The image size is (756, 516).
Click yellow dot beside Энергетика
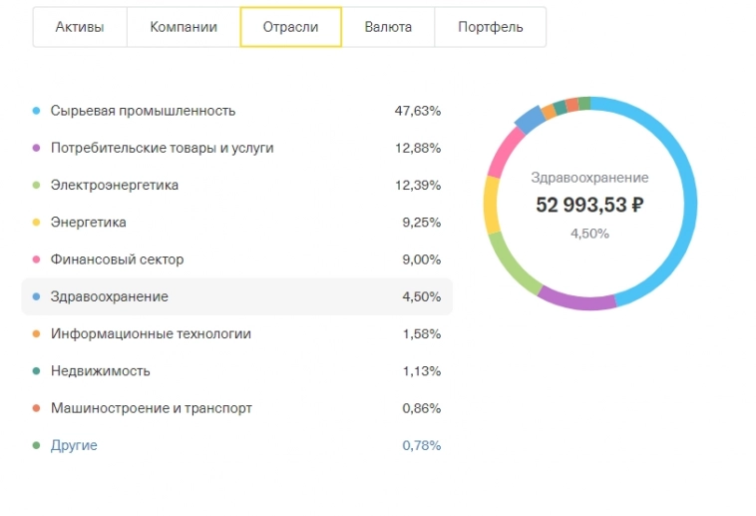36,223
